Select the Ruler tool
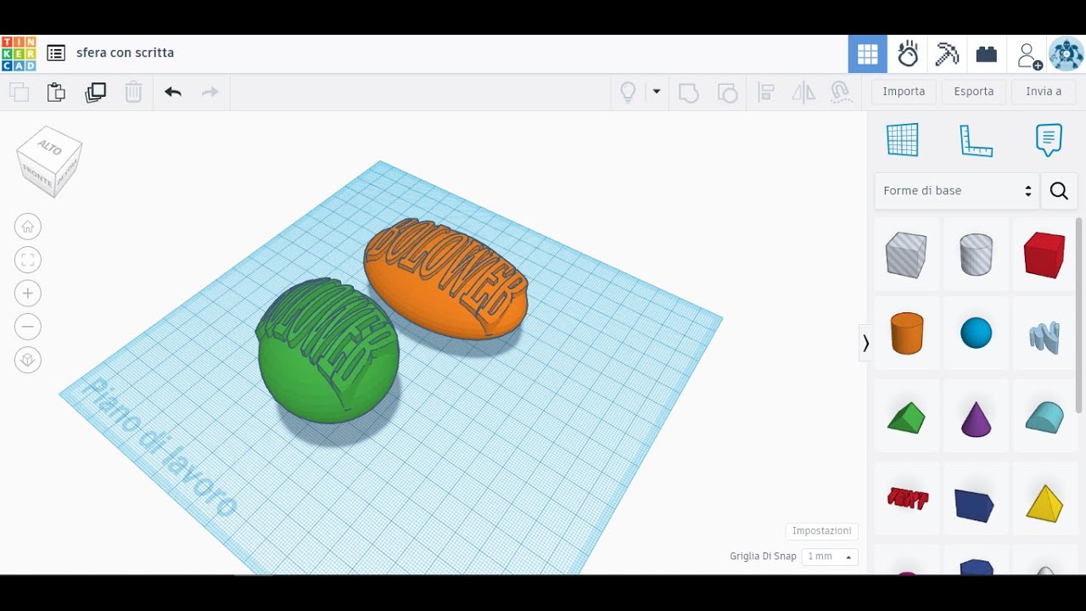Image resolution: width=1086 pixels, height=611 pixels. tap(976, 140)
